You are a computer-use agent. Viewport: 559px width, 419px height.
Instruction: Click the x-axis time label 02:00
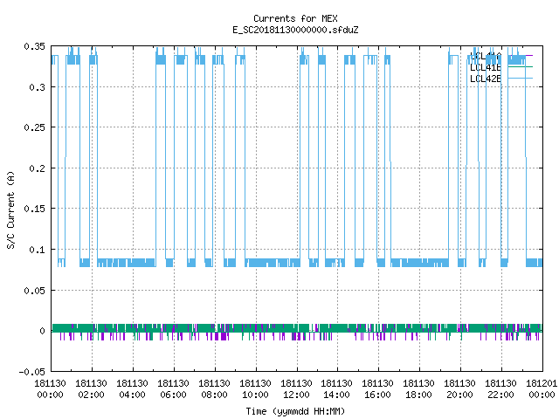point(91,395)
